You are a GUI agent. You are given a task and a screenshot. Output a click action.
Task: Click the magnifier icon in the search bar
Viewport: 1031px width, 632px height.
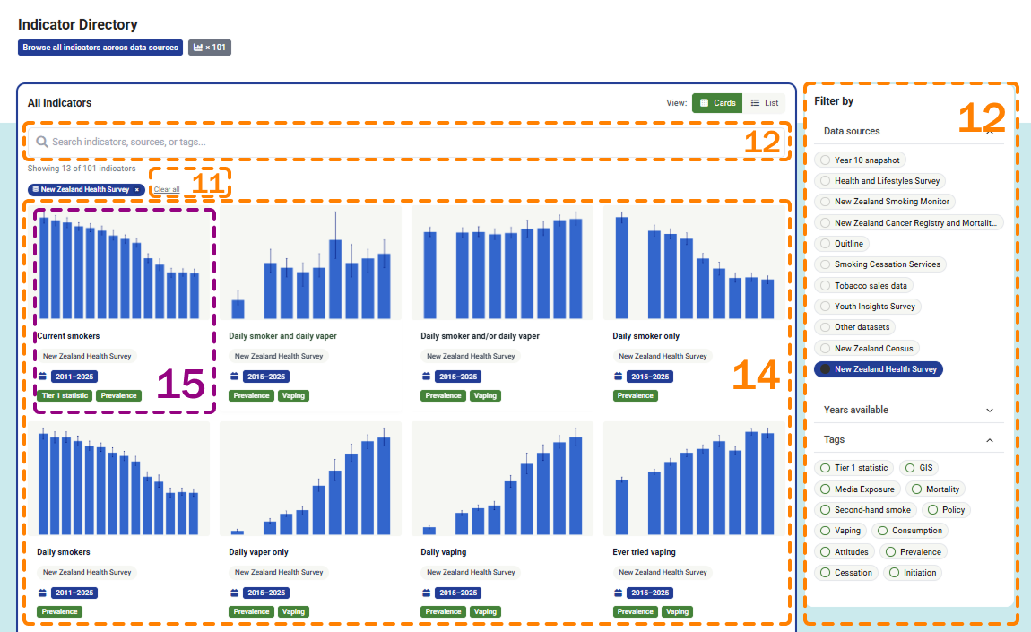pos(42,142)
